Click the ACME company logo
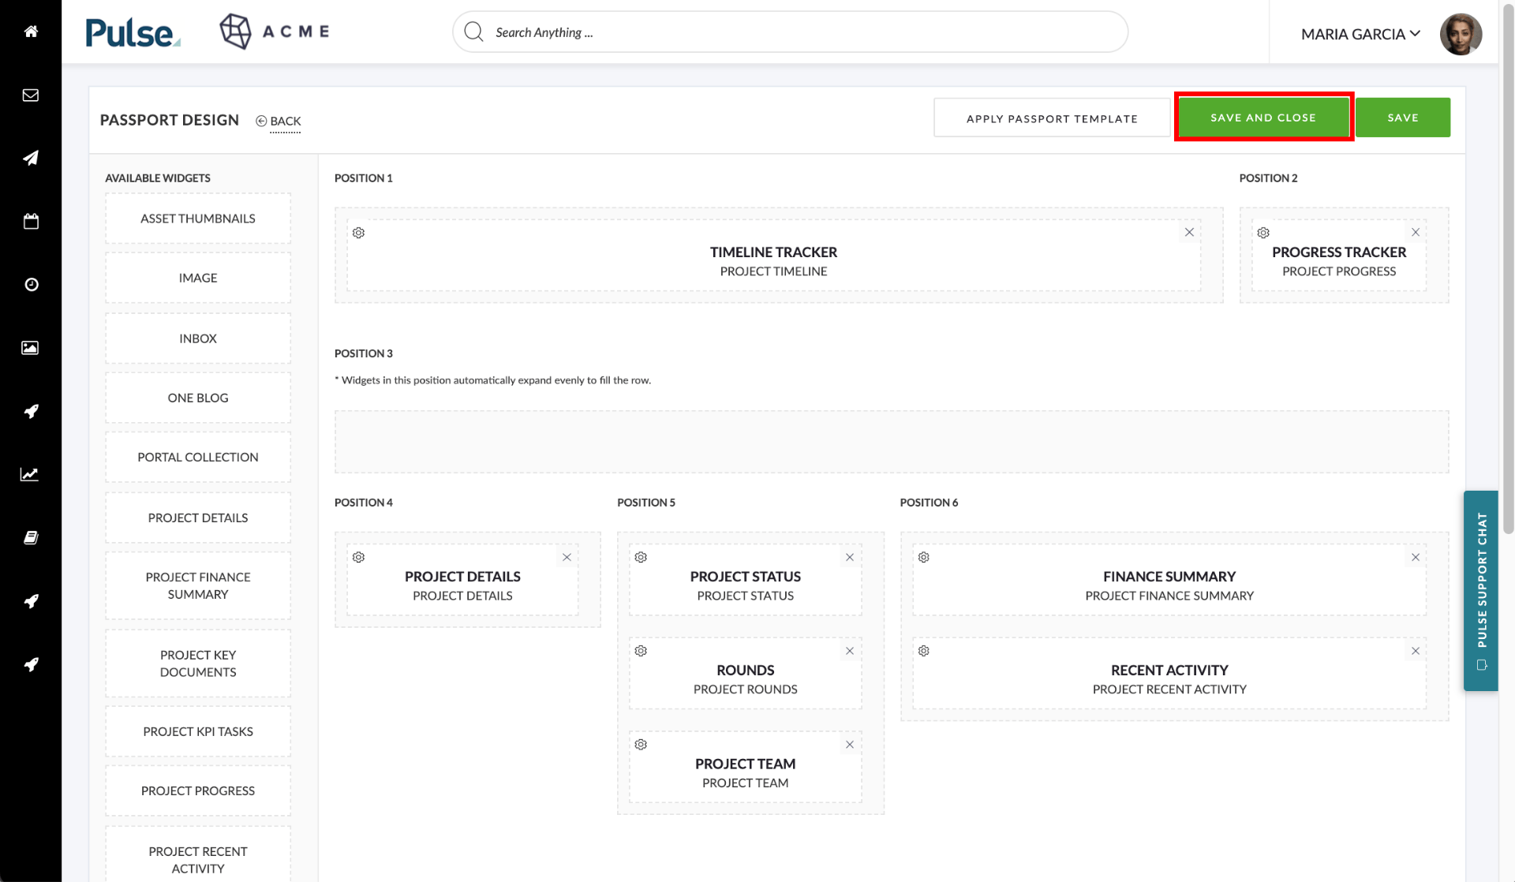 coord(275,32)
